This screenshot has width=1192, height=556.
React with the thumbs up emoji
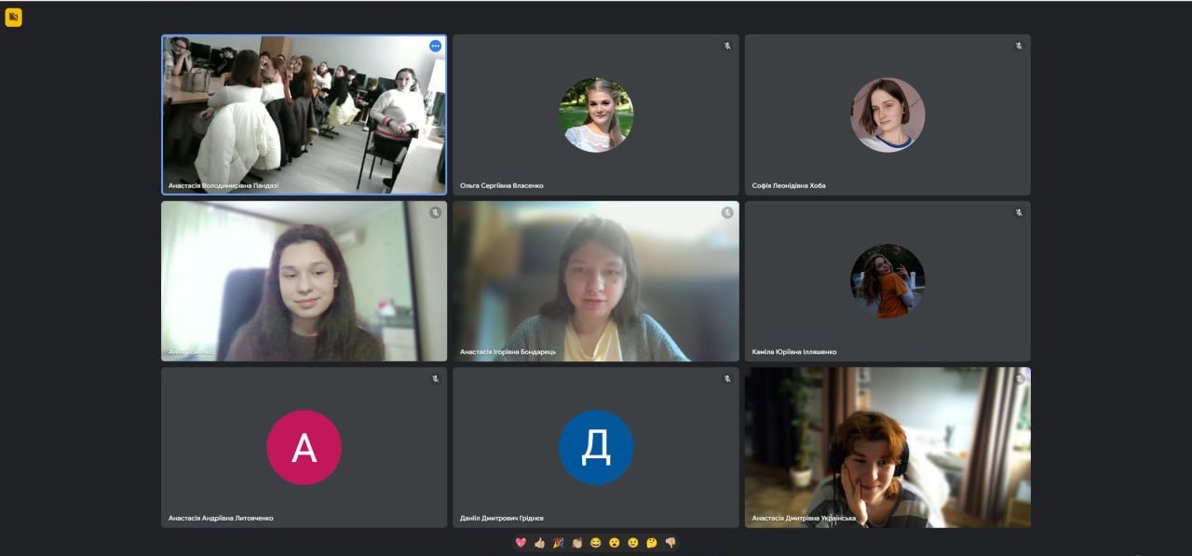click(539, 542)
